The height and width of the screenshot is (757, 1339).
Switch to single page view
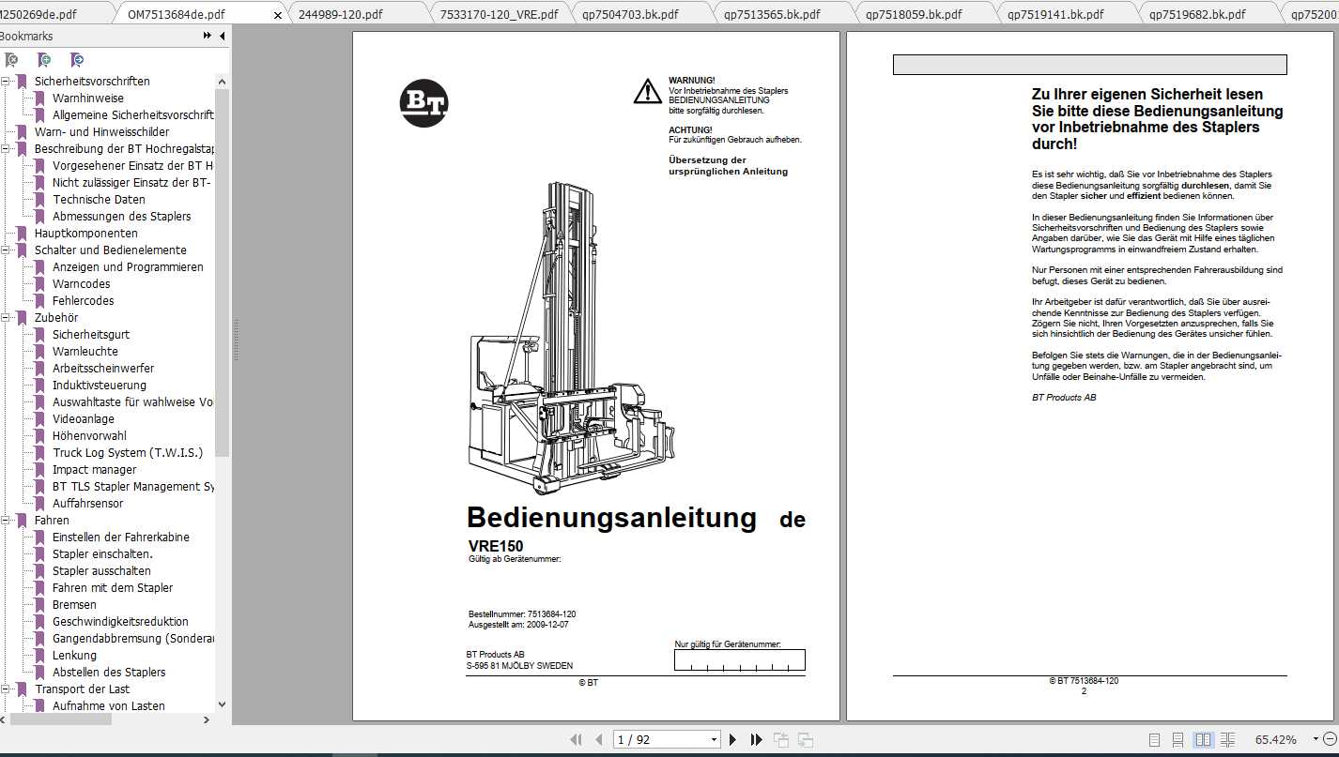[x=1154, y=740]
